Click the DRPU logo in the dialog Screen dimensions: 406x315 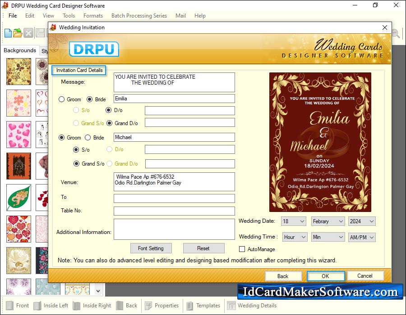[x=94, y=49]
